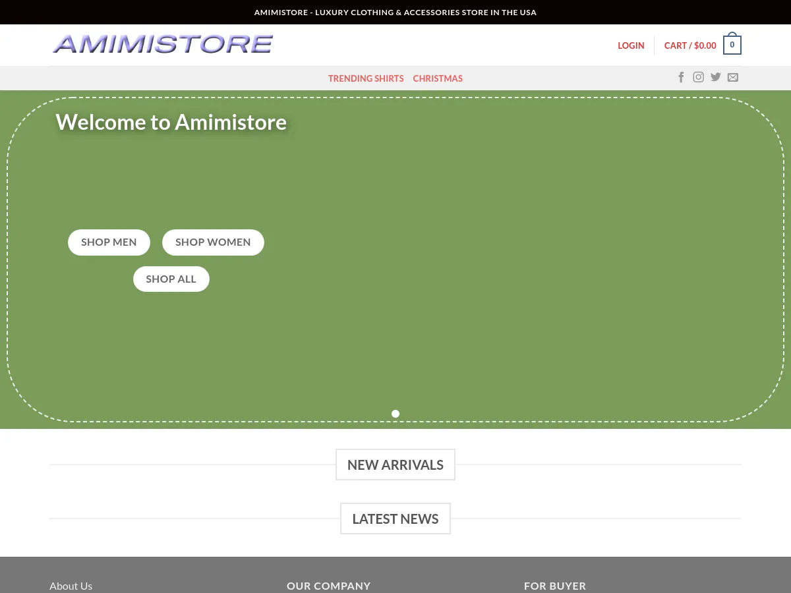Send an email via the envelope icon
The height and width of the screenshot is (593, 791).
[732, 77]
